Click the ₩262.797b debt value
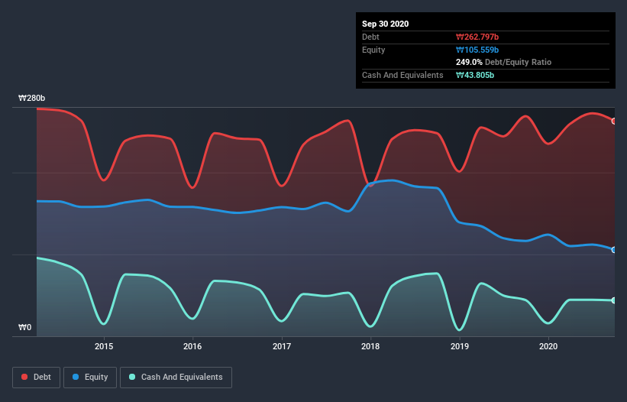 coord(477,37)
